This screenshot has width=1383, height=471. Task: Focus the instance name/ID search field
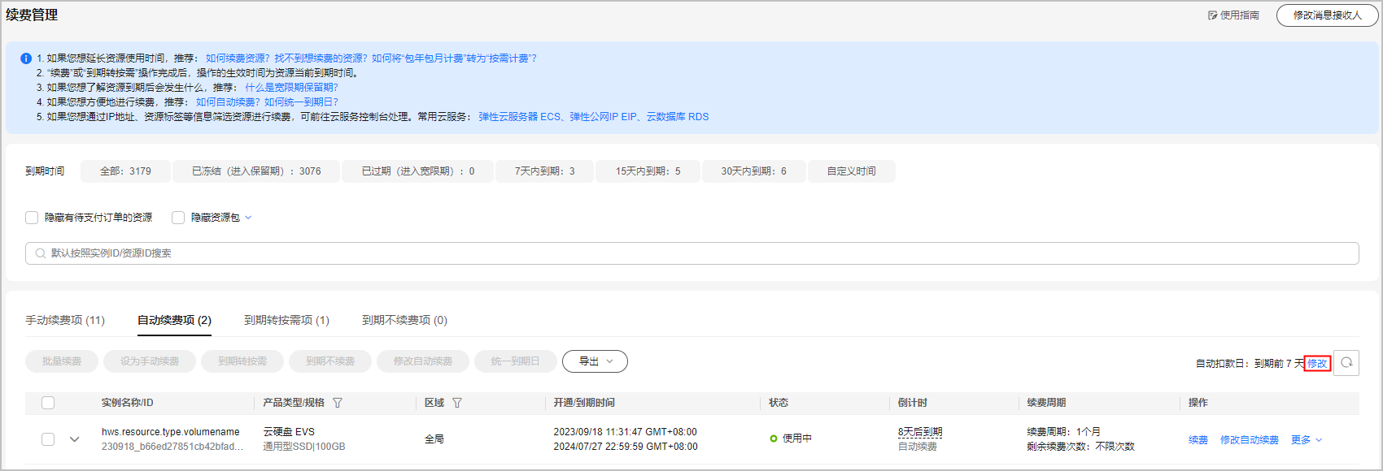pos(691,253)
